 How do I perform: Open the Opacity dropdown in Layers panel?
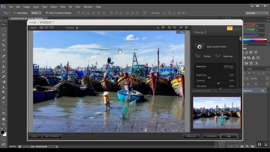(x=267, y=79)
